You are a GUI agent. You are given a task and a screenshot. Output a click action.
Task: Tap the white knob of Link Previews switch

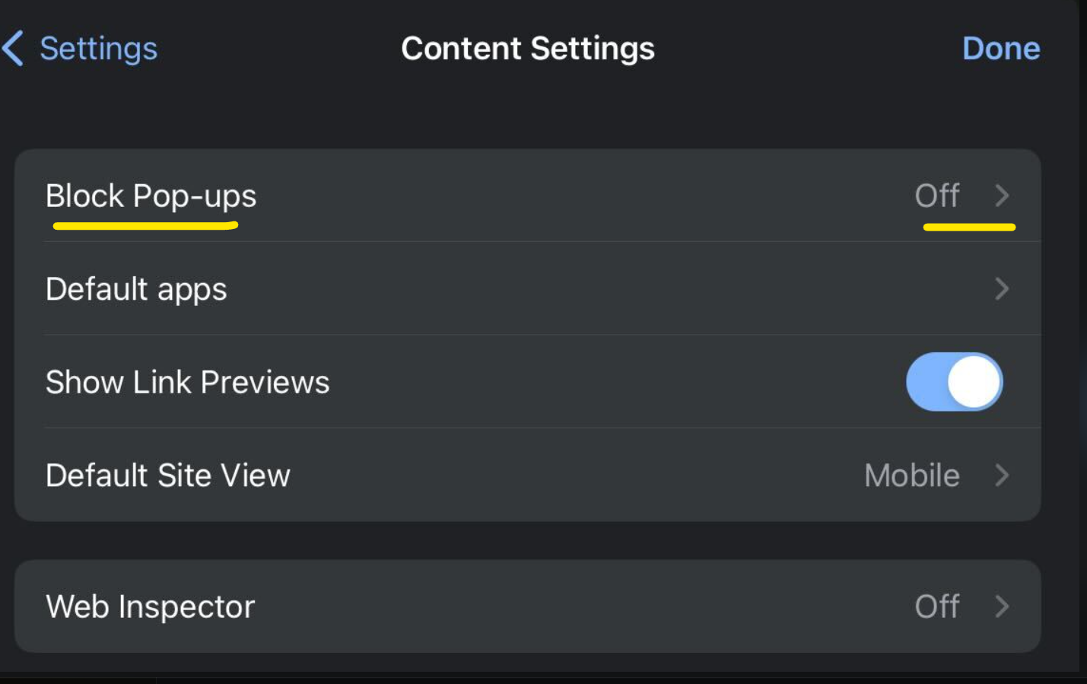pyautogui.click(x=974, y=382)
